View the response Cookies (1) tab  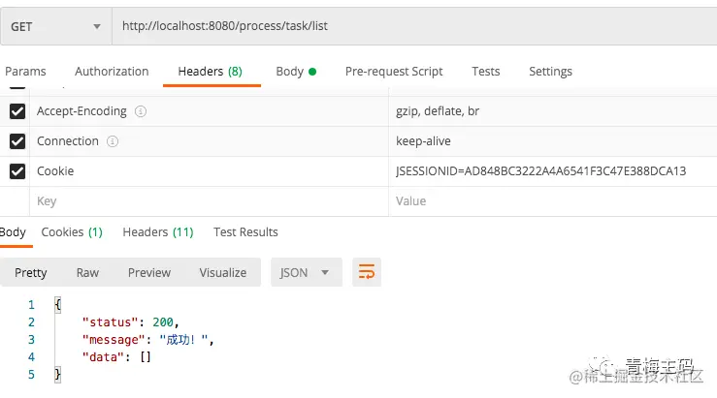[x=72, y=232]
